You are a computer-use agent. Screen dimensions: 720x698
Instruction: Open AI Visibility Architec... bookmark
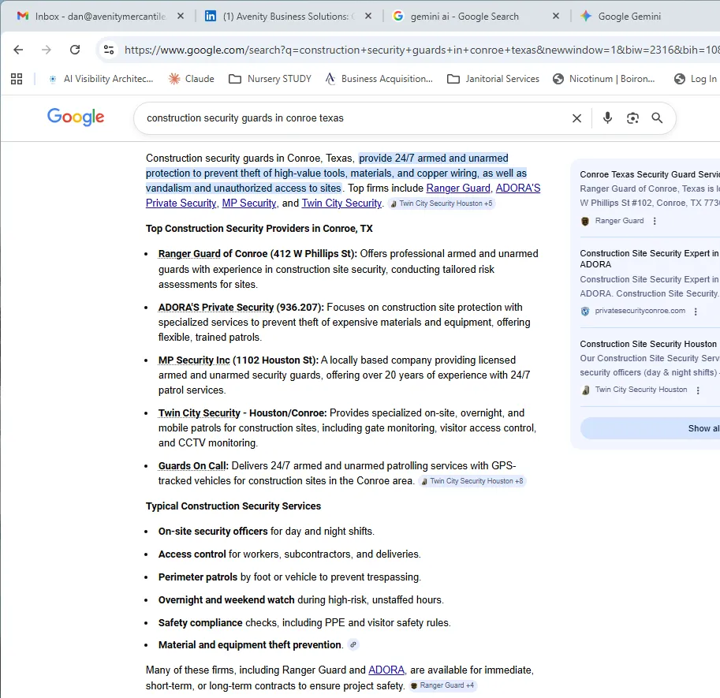click(101, 79)
